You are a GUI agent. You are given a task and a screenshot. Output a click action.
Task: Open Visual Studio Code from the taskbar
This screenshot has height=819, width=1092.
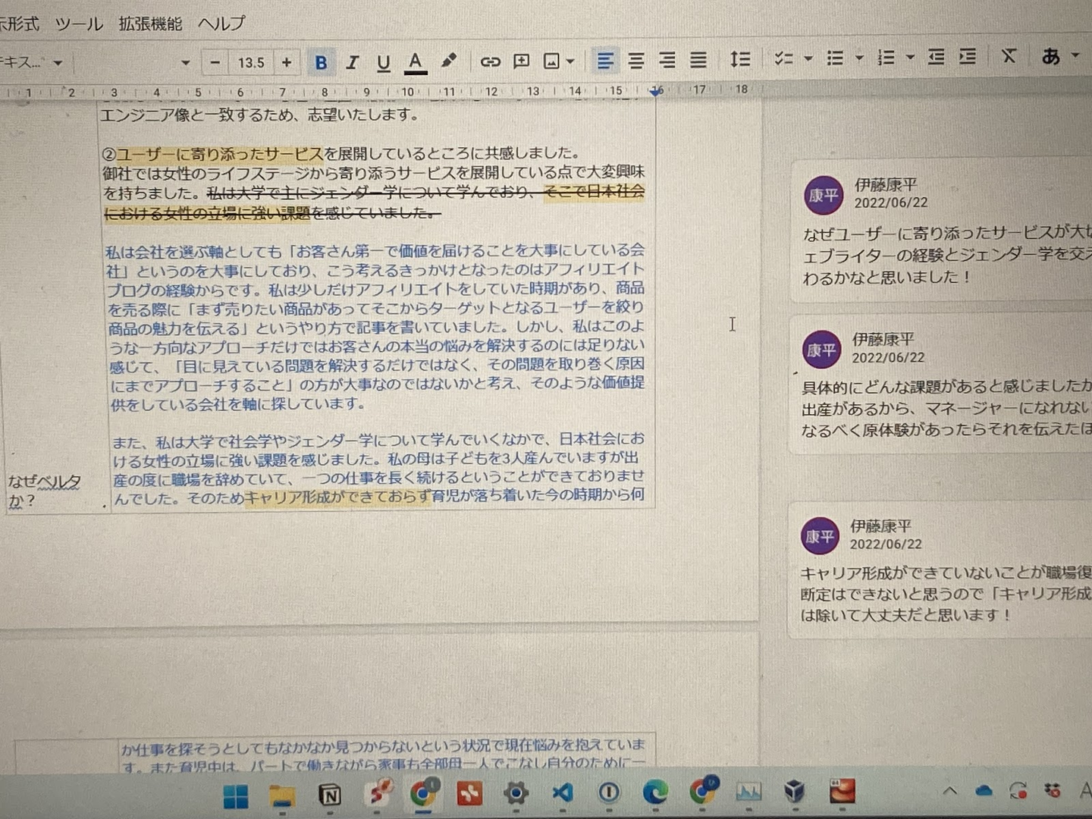coord(563,793)
